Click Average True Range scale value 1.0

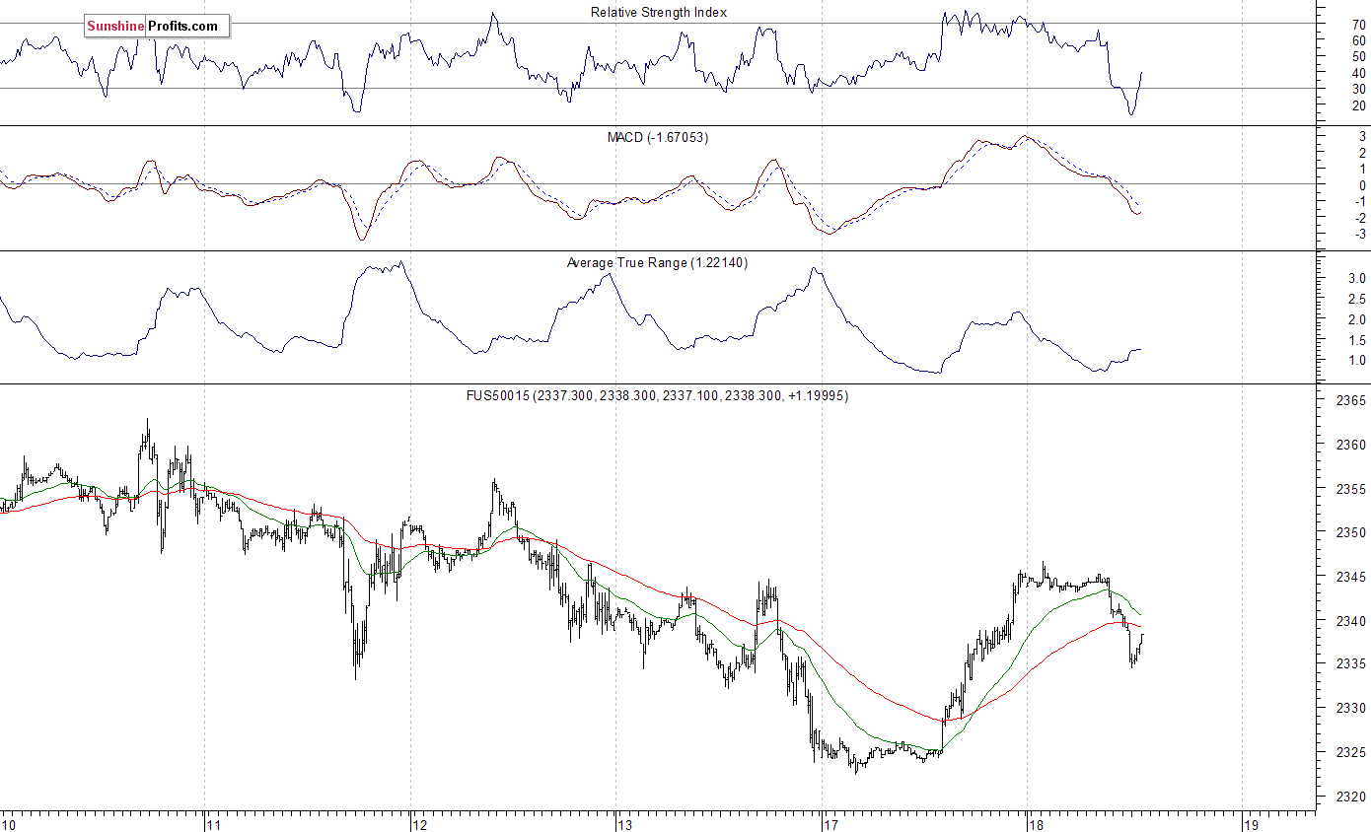pyautogui.click(x=1356, y=361)
